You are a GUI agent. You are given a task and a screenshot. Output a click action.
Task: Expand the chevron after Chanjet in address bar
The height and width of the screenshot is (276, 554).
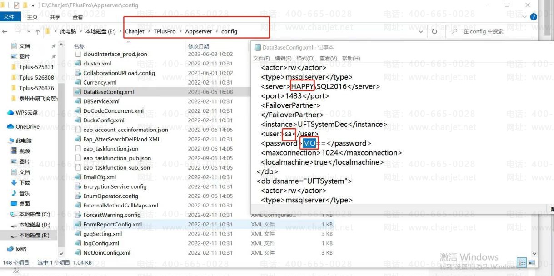click(149, 31)
